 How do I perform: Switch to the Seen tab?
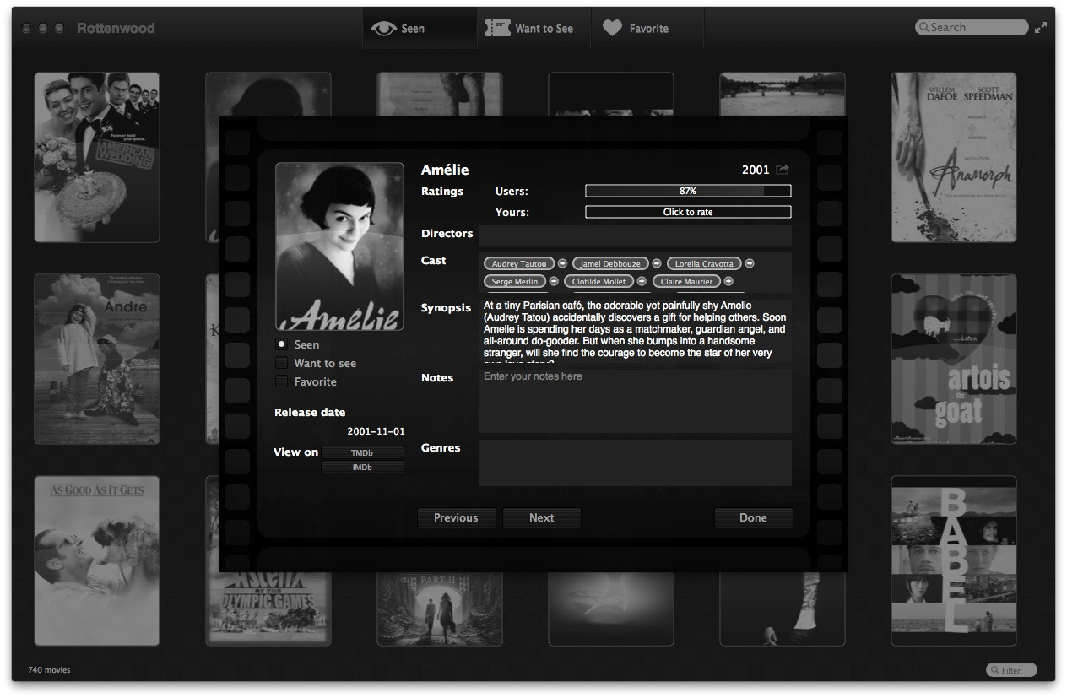coord(420,29)
